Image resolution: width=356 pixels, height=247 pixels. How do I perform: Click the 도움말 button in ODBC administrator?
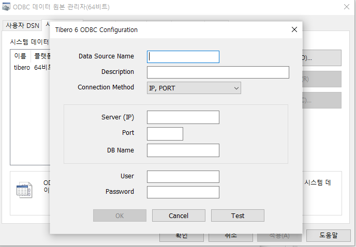point(328,235)
